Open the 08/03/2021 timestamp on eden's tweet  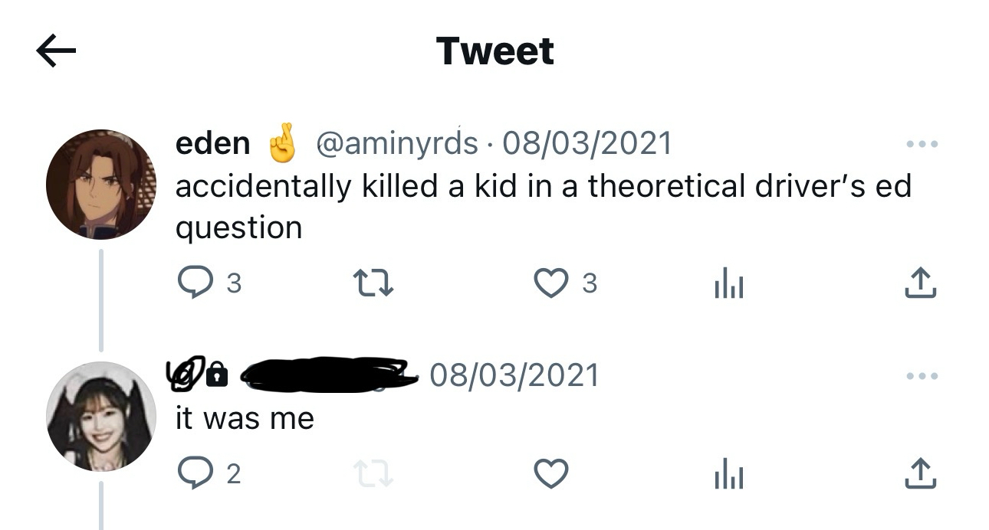586,144
